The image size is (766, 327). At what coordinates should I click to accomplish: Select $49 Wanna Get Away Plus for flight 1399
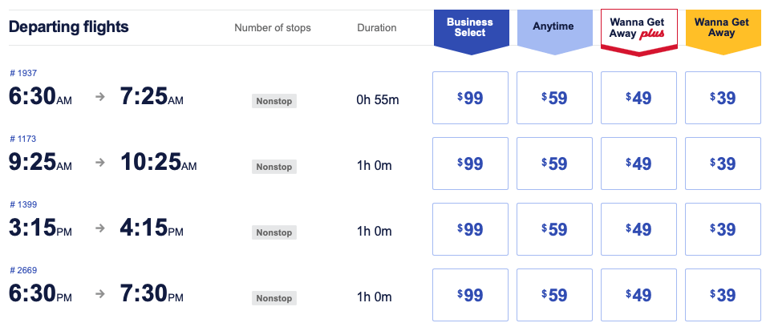[638, 229]
